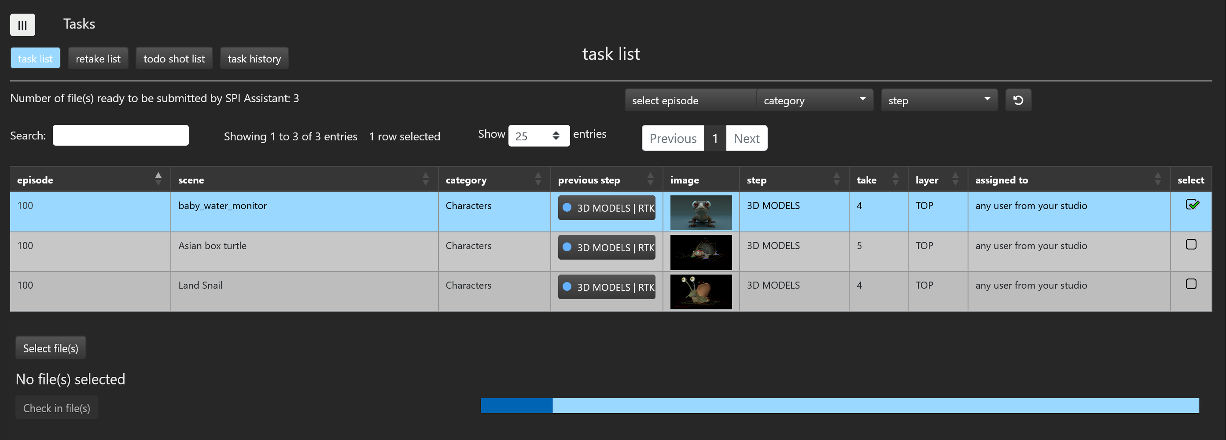The width and height of the screenshot is (1226, 440).
Task: Sort table by episode column arrows
Action: click(x=158, y=180)
